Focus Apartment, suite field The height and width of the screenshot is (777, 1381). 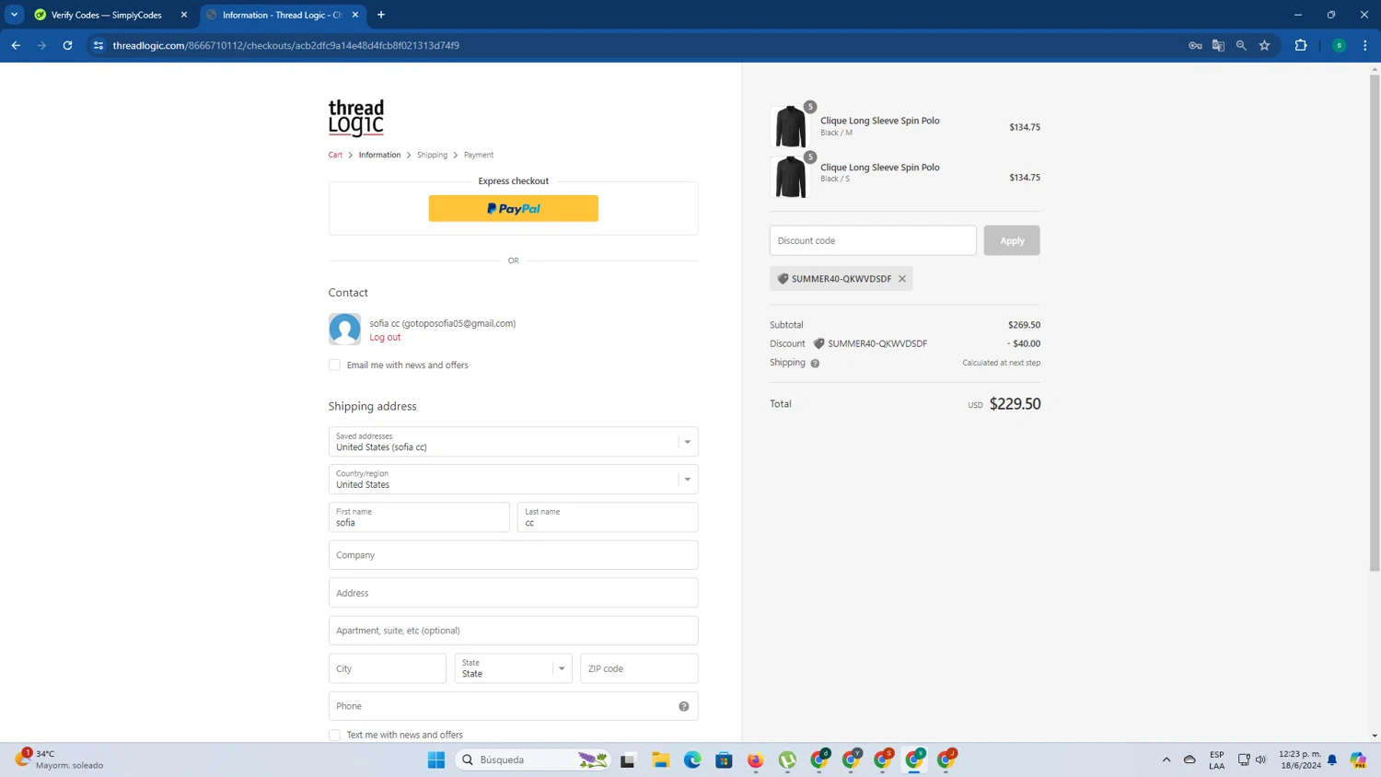[513, 631]
